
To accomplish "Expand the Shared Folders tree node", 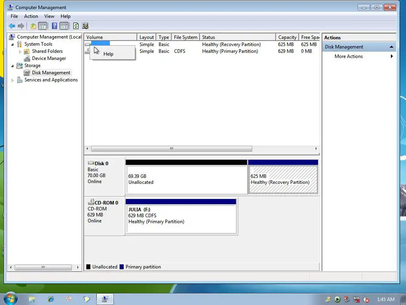I will (20, 52).
